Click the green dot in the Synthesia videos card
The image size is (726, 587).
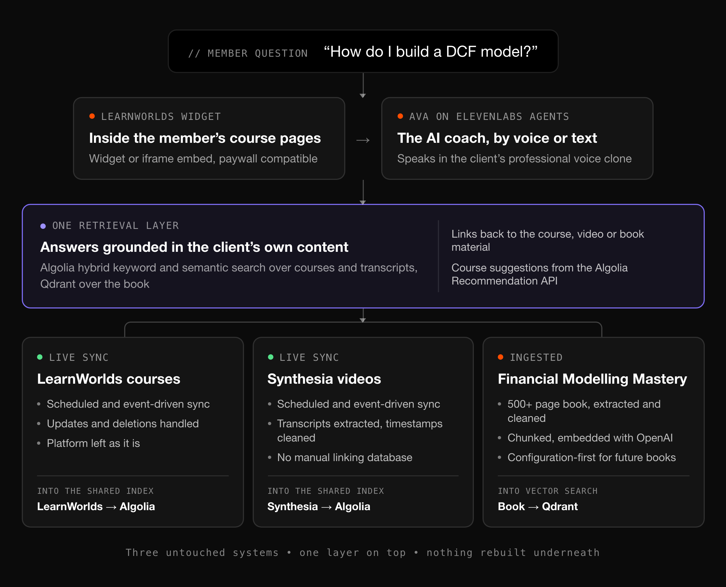click(x=271, y=357)
